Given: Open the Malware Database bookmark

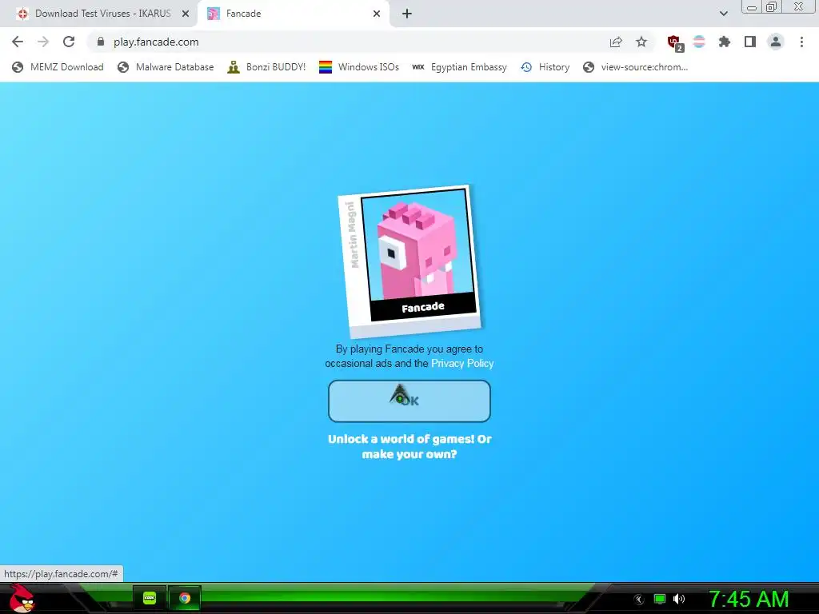Looking at the screenshot, I should click(x=166, y=67).
